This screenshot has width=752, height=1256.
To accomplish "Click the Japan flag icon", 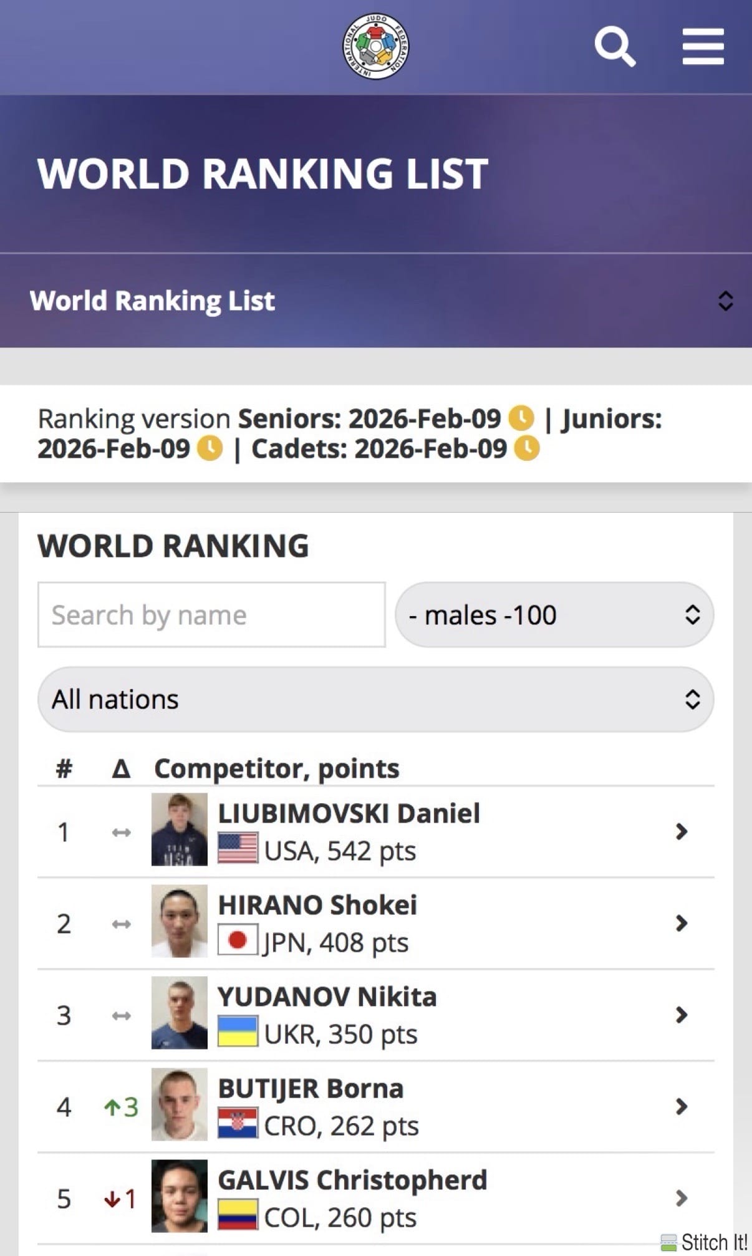I will click(238, 940).
